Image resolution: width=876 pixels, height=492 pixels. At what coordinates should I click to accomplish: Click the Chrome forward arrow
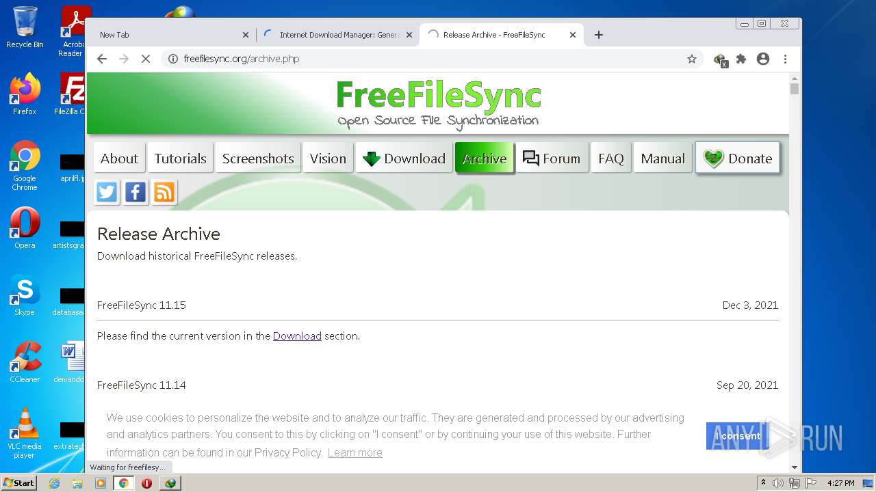[124, 59]
